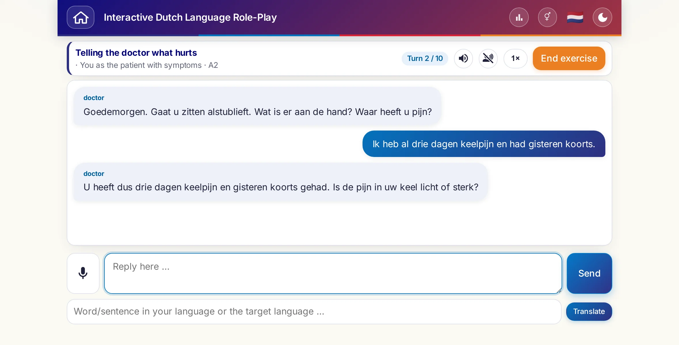Focus the translation word/sentence input

(314, 312)
